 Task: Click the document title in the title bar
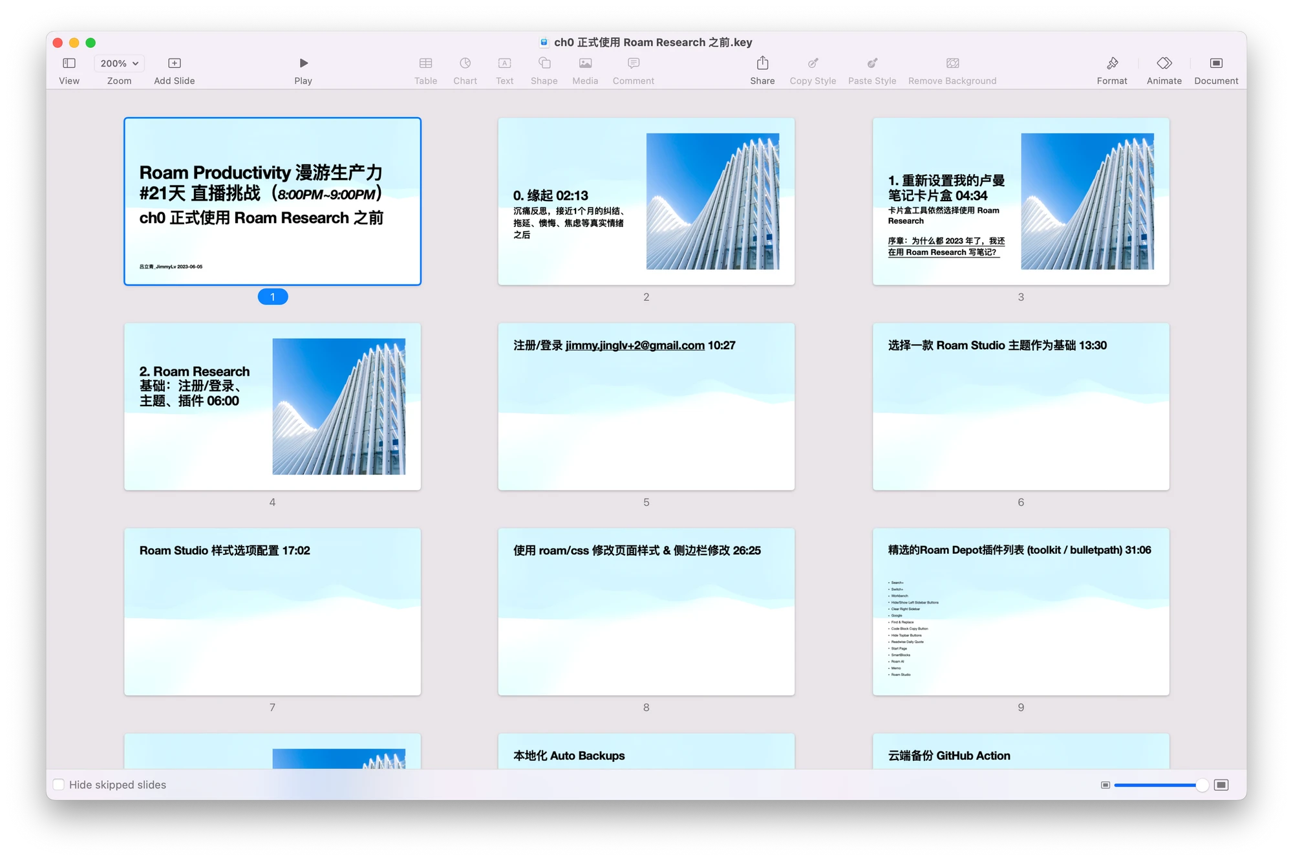[x=653, y=42]
